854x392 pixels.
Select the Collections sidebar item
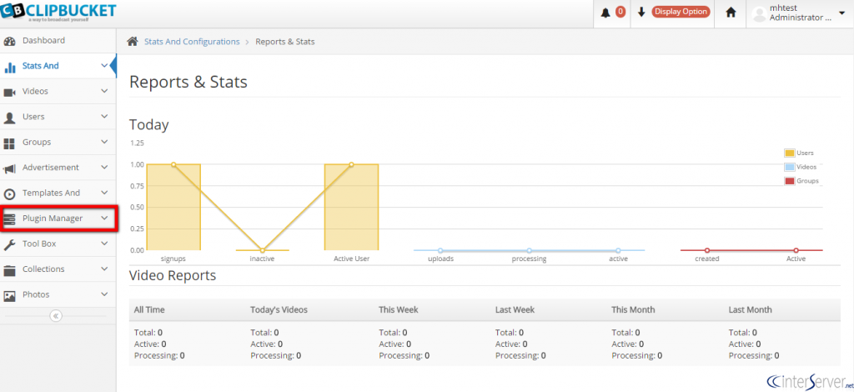pos(58,269)
